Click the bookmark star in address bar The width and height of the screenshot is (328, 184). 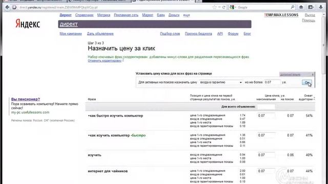214,7
